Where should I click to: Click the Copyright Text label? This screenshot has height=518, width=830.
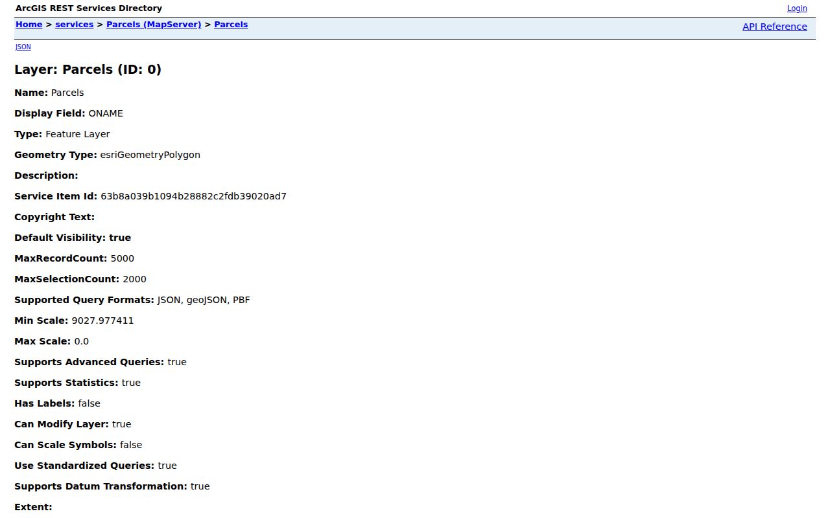point(54,217)
